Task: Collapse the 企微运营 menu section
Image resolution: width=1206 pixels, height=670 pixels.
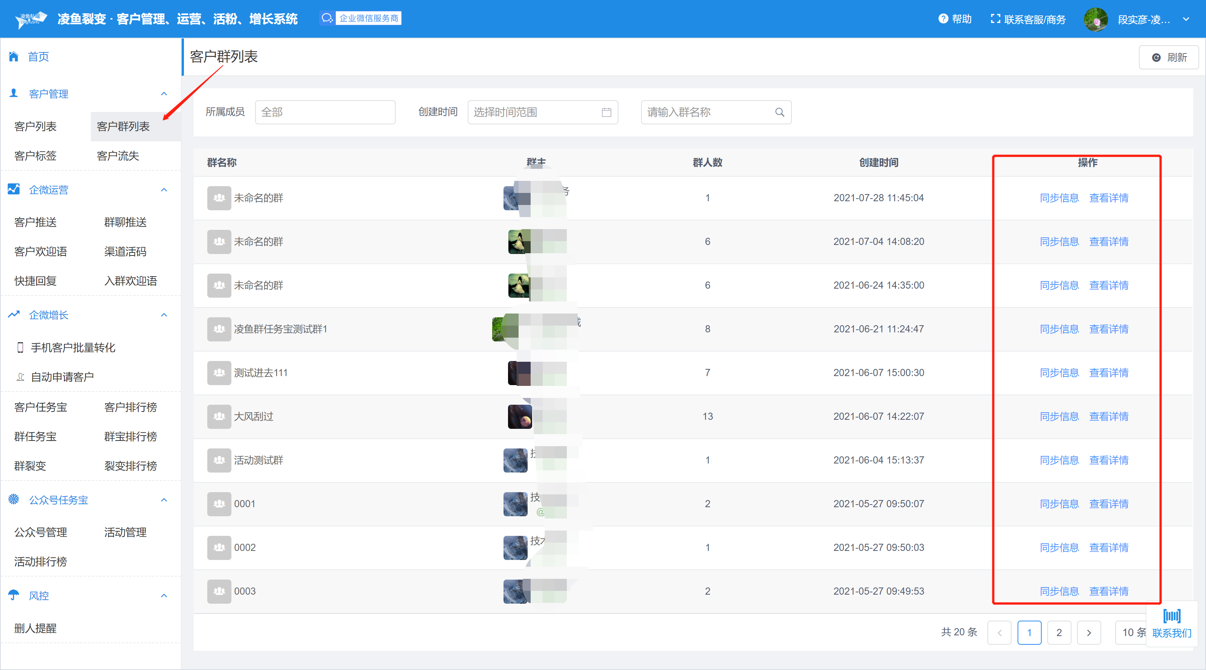Action: point(164,190)
